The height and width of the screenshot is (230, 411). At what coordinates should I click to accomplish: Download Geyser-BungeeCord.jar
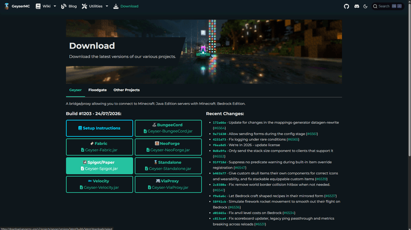coord(168,128)
